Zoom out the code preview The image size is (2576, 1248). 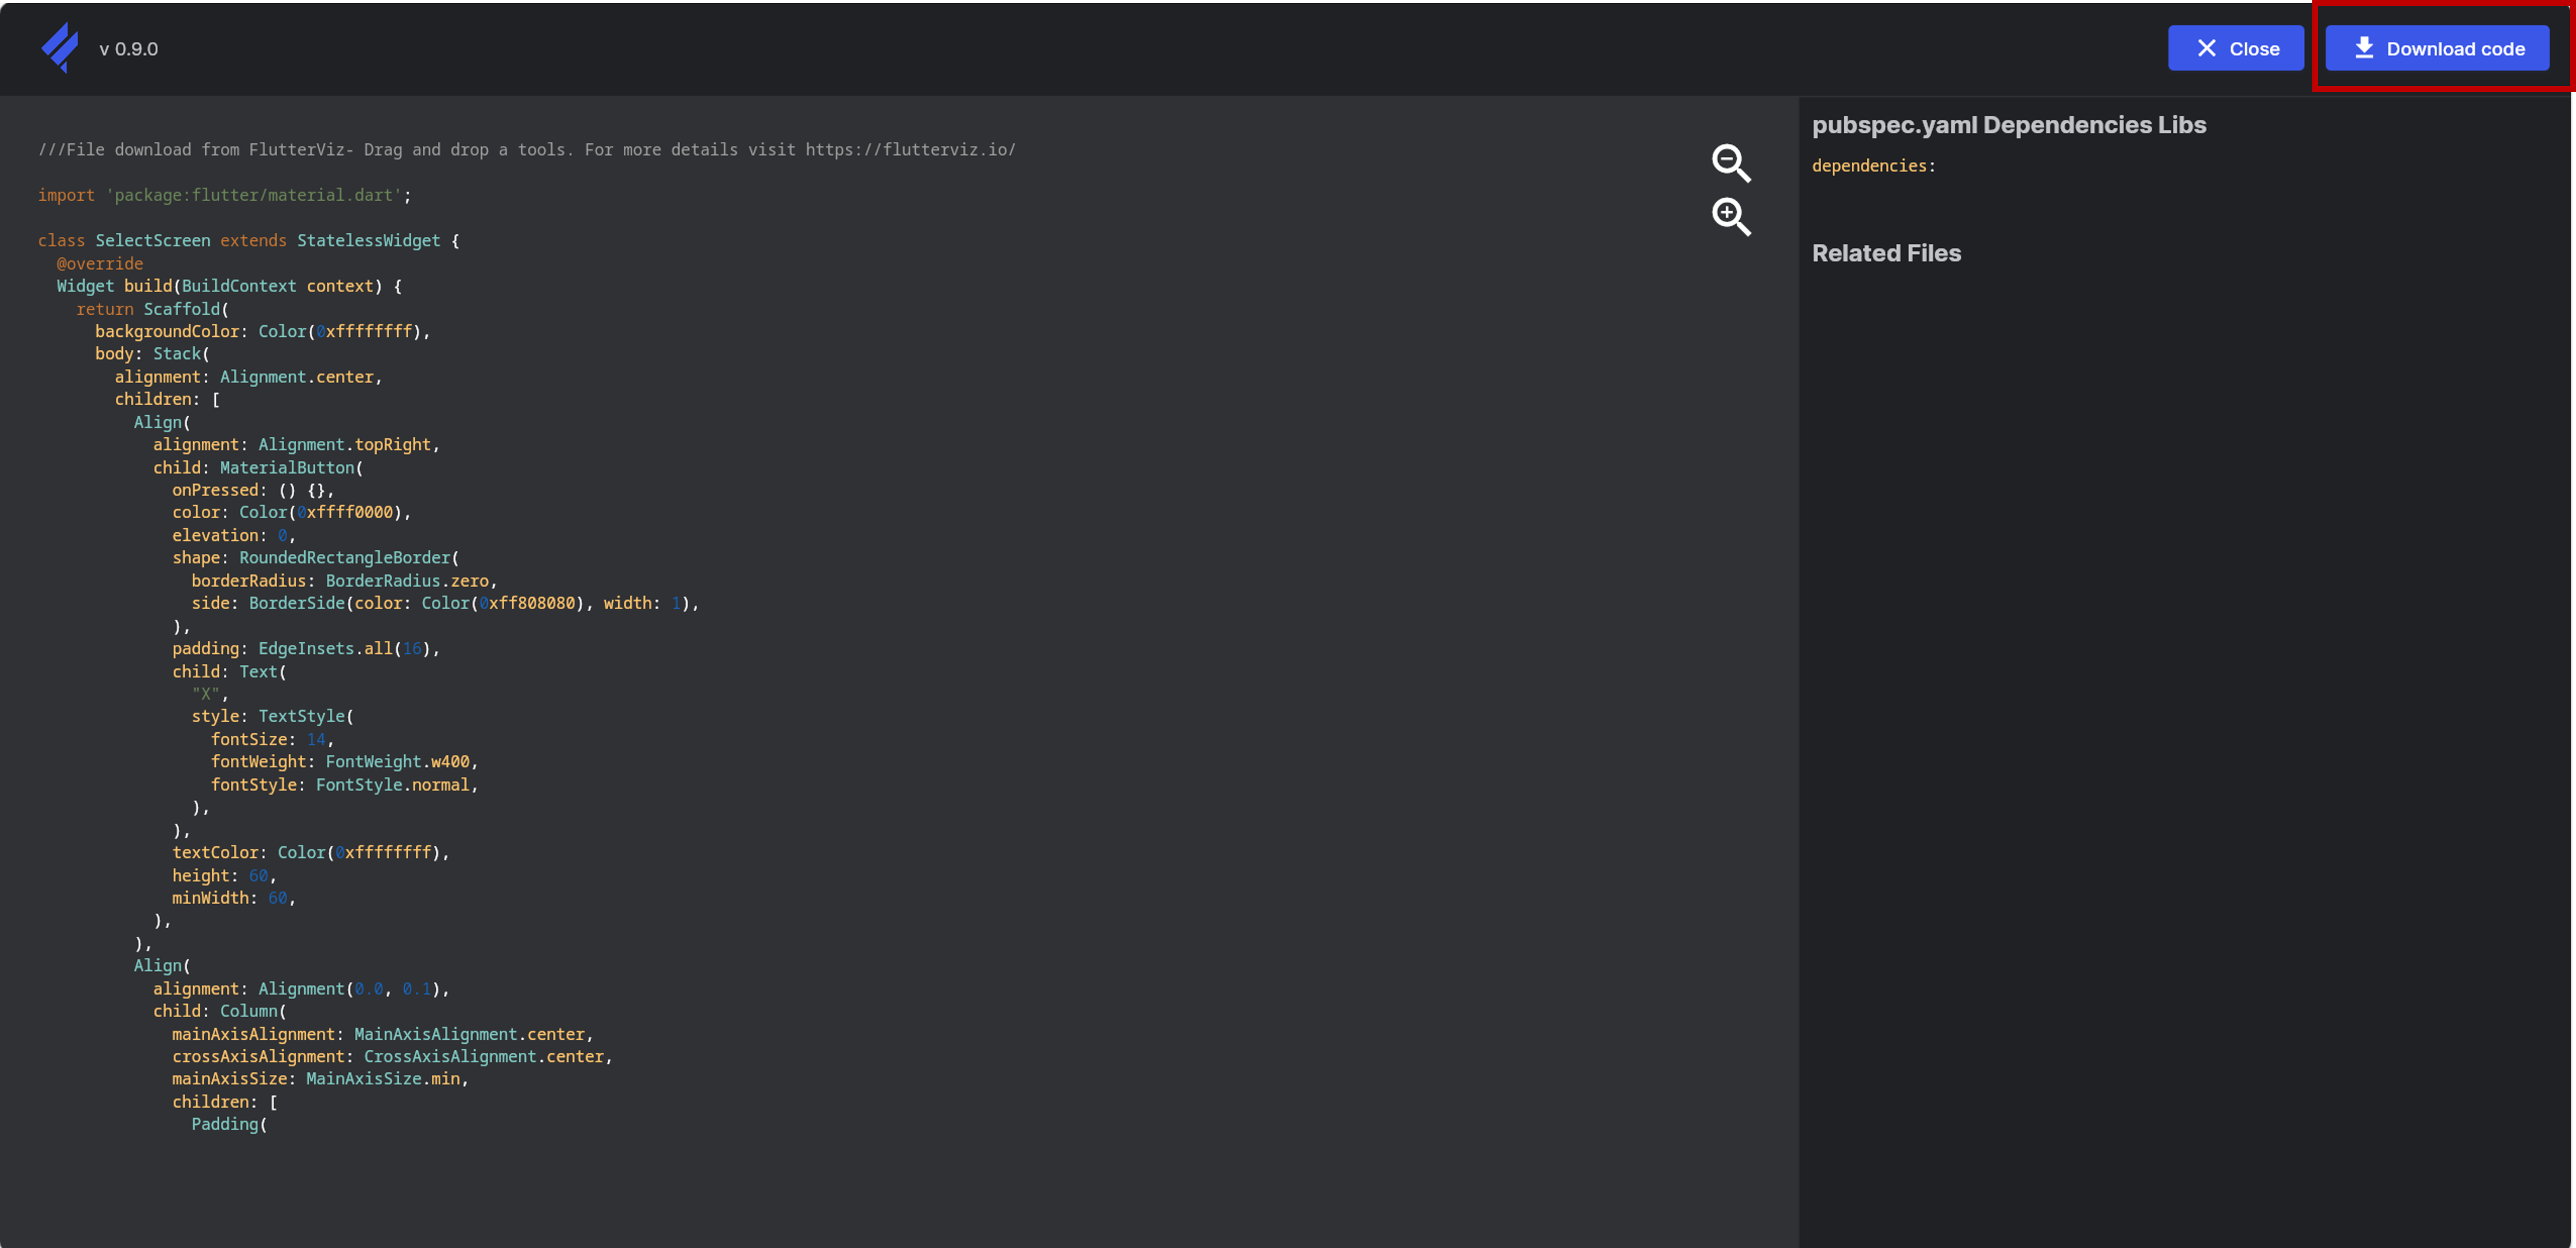tap(1731, 163)
